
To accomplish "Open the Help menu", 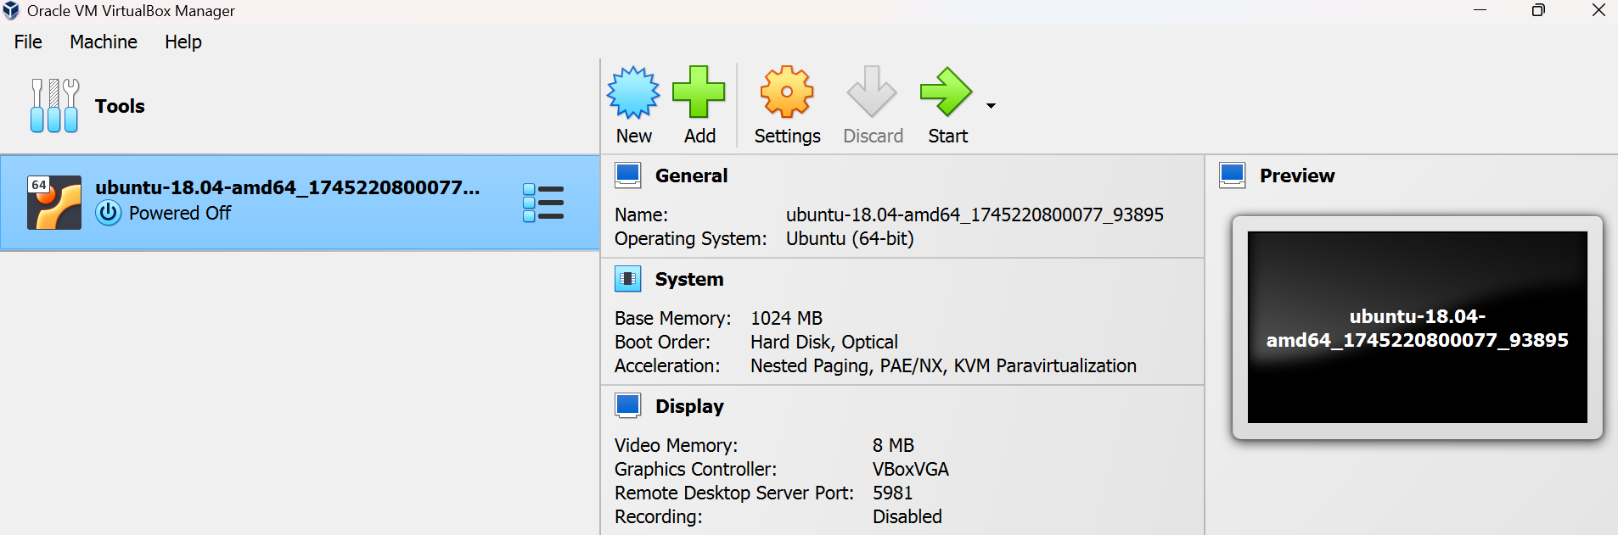I will click(x=183, y=42).
